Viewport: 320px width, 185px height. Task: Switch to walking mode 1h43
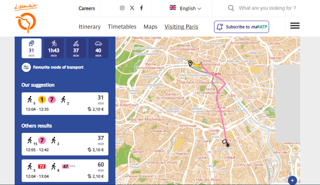pyautogui.click(x=54, y=48)
